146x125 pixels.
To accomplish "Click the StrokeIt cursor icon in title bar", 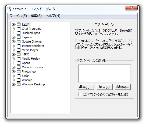I will (9, 9).
